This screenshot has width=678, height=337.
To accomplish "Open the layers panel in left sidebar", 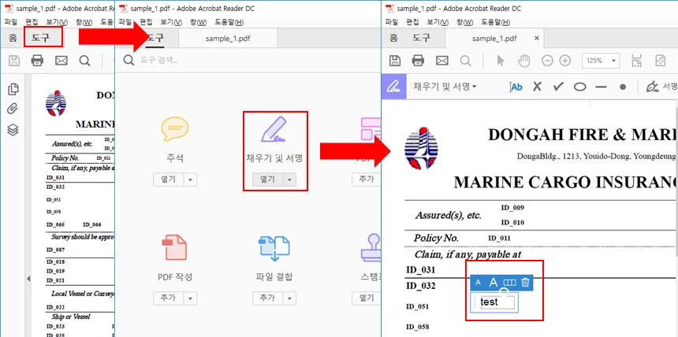I will pos(13,129).
